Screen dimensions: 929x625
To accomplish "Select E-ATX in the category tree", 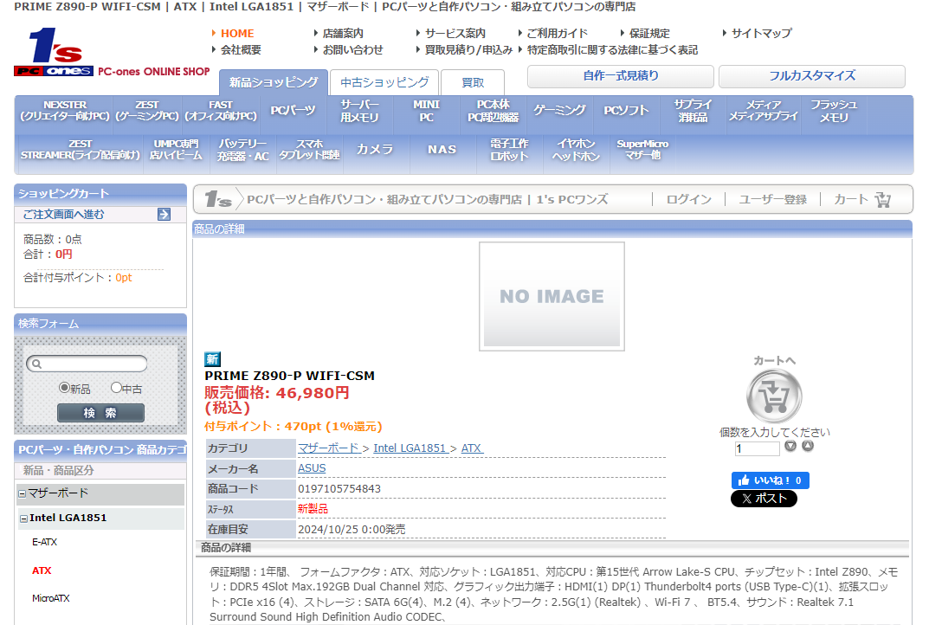I will (44, 542).
